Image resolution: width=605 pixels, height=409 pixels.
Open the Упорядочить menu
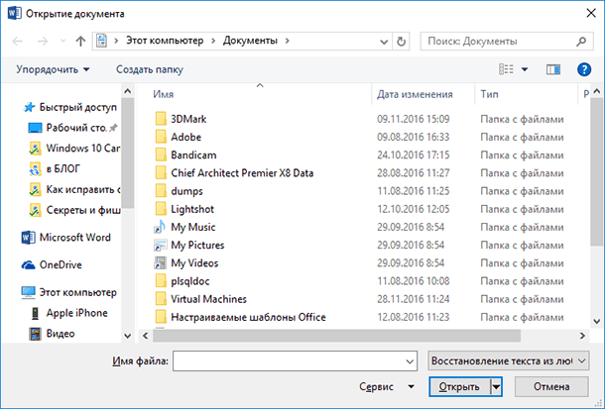[x=53, y=69]
